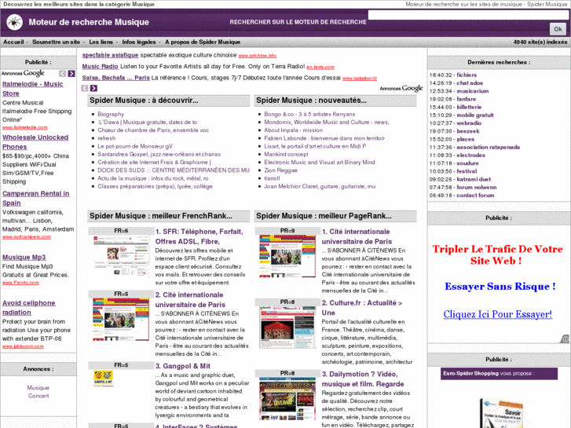The width and height of the screenshot is (571, 428).
Task: Open 1. SFR: Téléphone, Forfait title
Action: tap(199, 236)
